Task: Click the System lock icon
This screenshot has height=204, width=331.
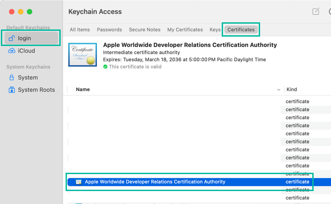Action: (12, 78)
